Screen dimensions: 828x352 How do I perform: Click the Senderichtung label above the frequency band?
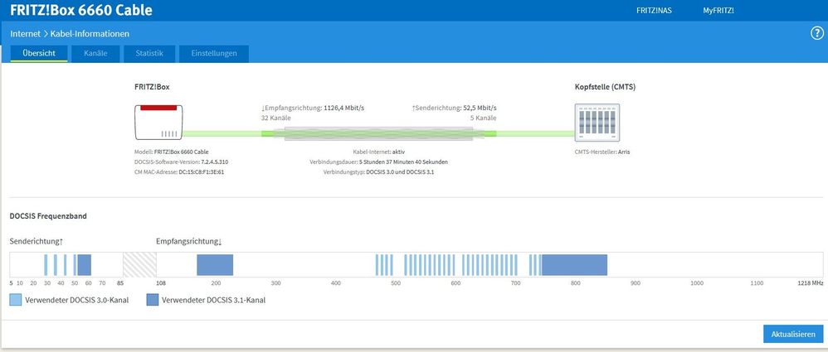pos(37,241)
